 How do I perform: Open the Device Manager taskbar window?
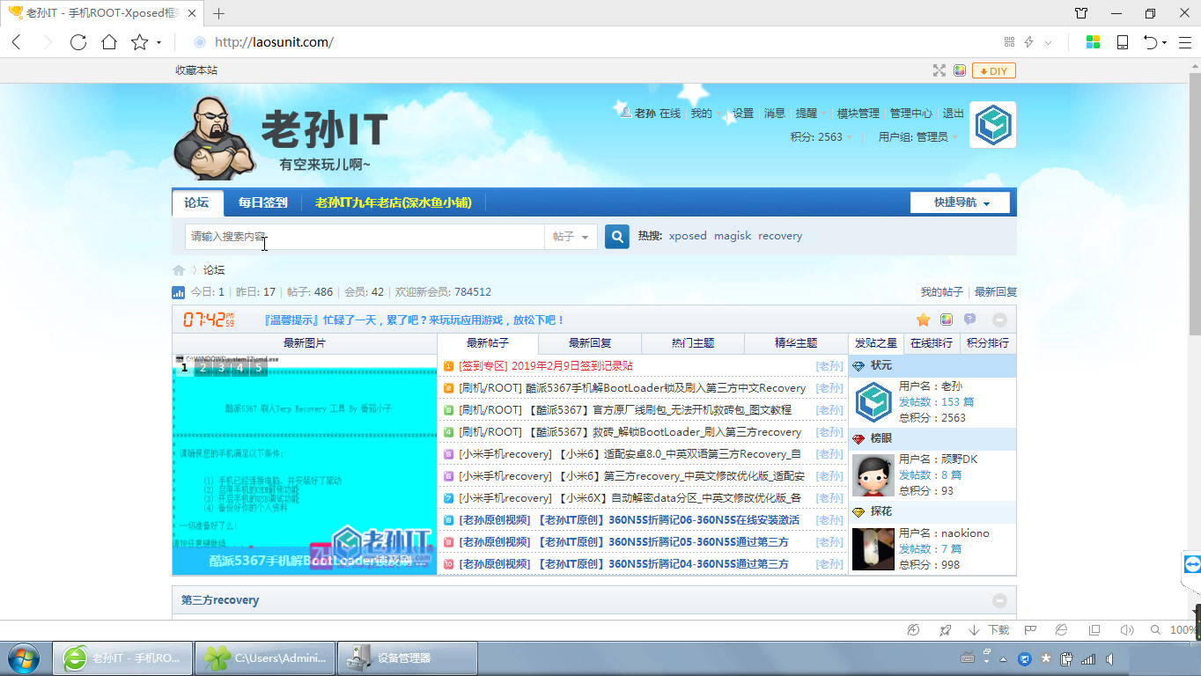coord(408,658)
